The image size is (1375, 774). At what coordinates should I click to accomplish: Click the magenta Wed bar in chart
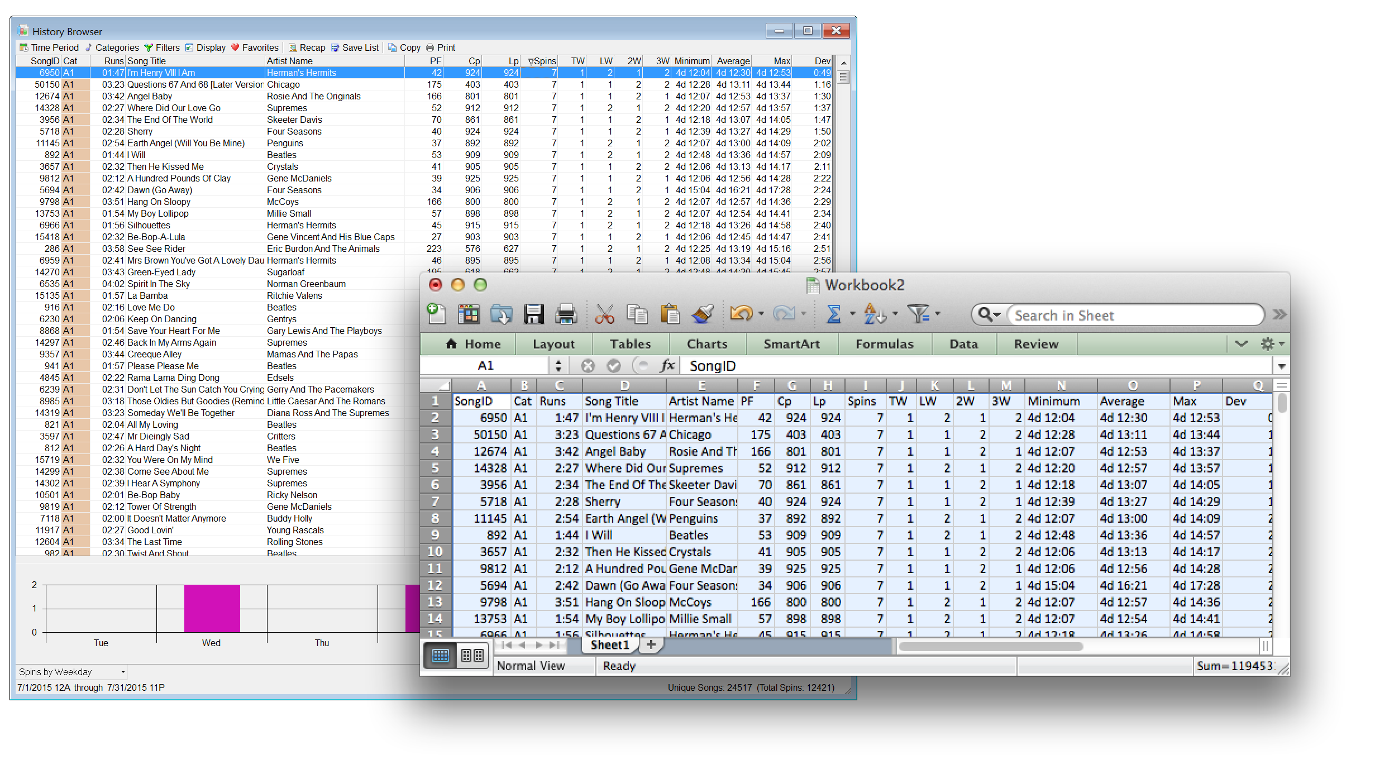pos(212,608)
